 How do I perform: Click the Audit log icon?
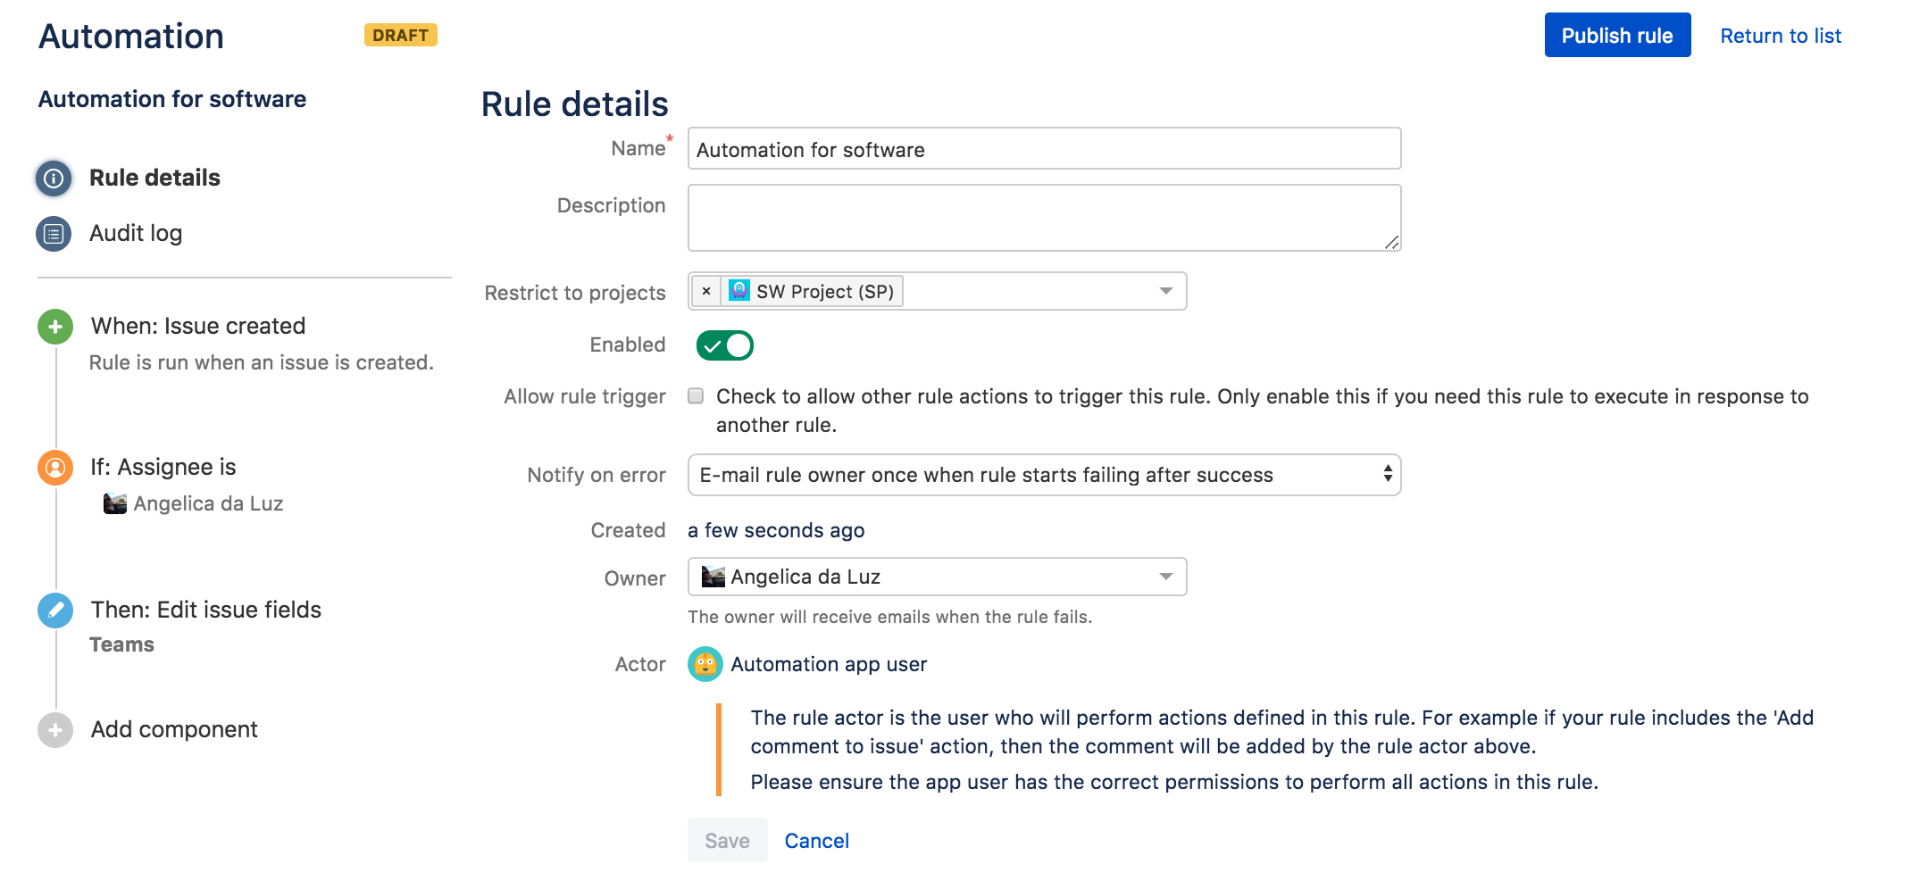(x=54, y=233)
